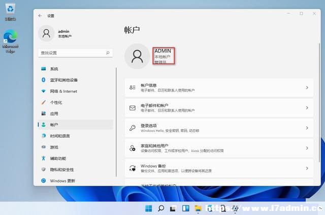This screenshot has width=325, height=215.
Task: Open 隐私和安全性 settings
Action: pos(76,169)
